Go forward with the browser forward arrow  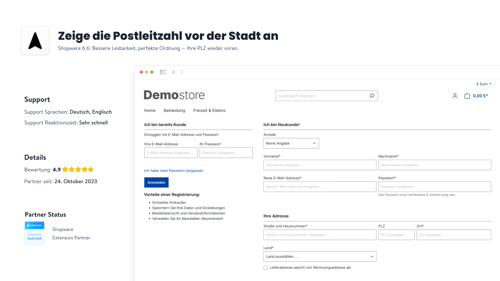(x=182, y=72)
